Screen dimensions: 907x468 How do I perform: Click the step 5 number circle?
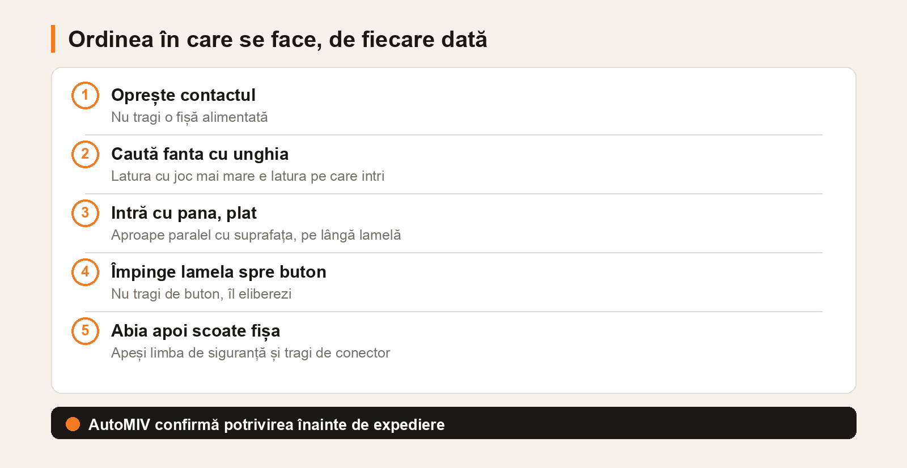(85, 331)
